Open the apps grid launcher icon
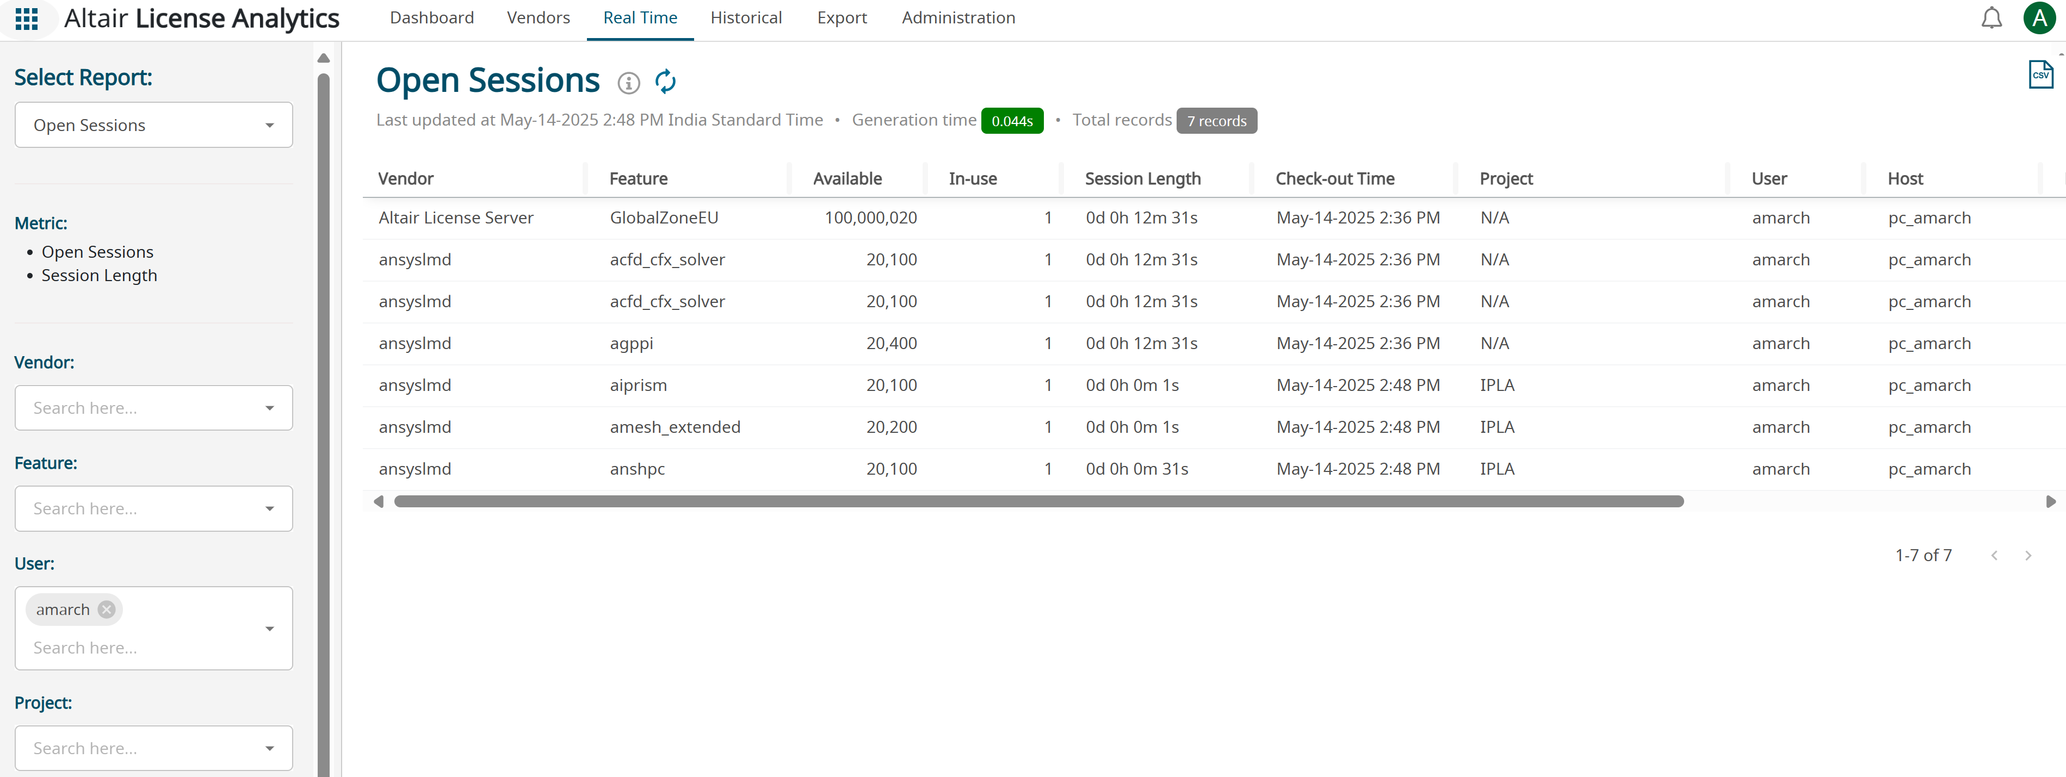The height and width of the screenshot is (777, 2066). (27, 18)
